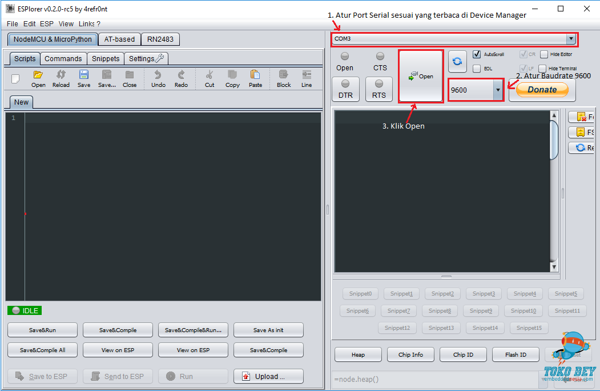Image resolution: width=600 pixels, height=391 pixels.
Task: Click the IDLE status indicator
Action: [25, 310]
